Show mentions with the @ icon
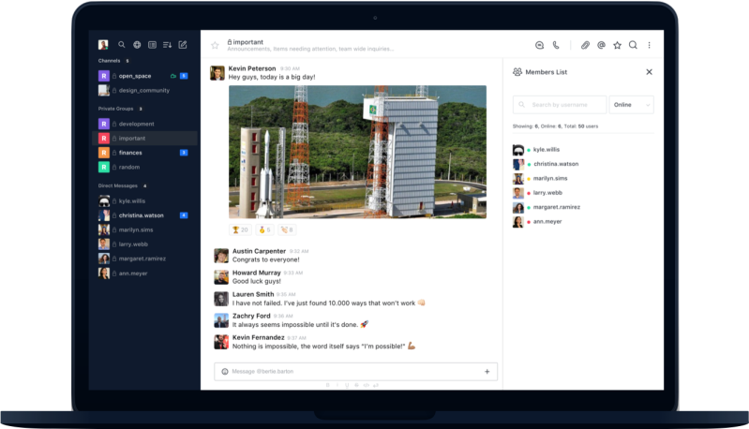 pyautogui.click(x=601, y=45)
